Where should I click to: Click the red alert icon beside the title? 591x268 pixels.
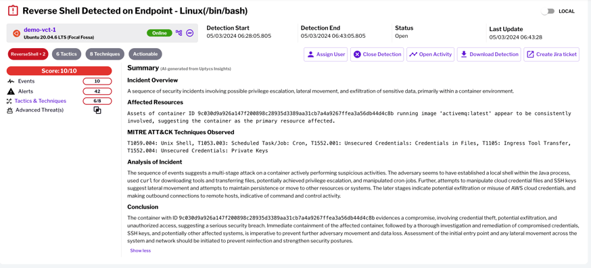pos(13,11)
